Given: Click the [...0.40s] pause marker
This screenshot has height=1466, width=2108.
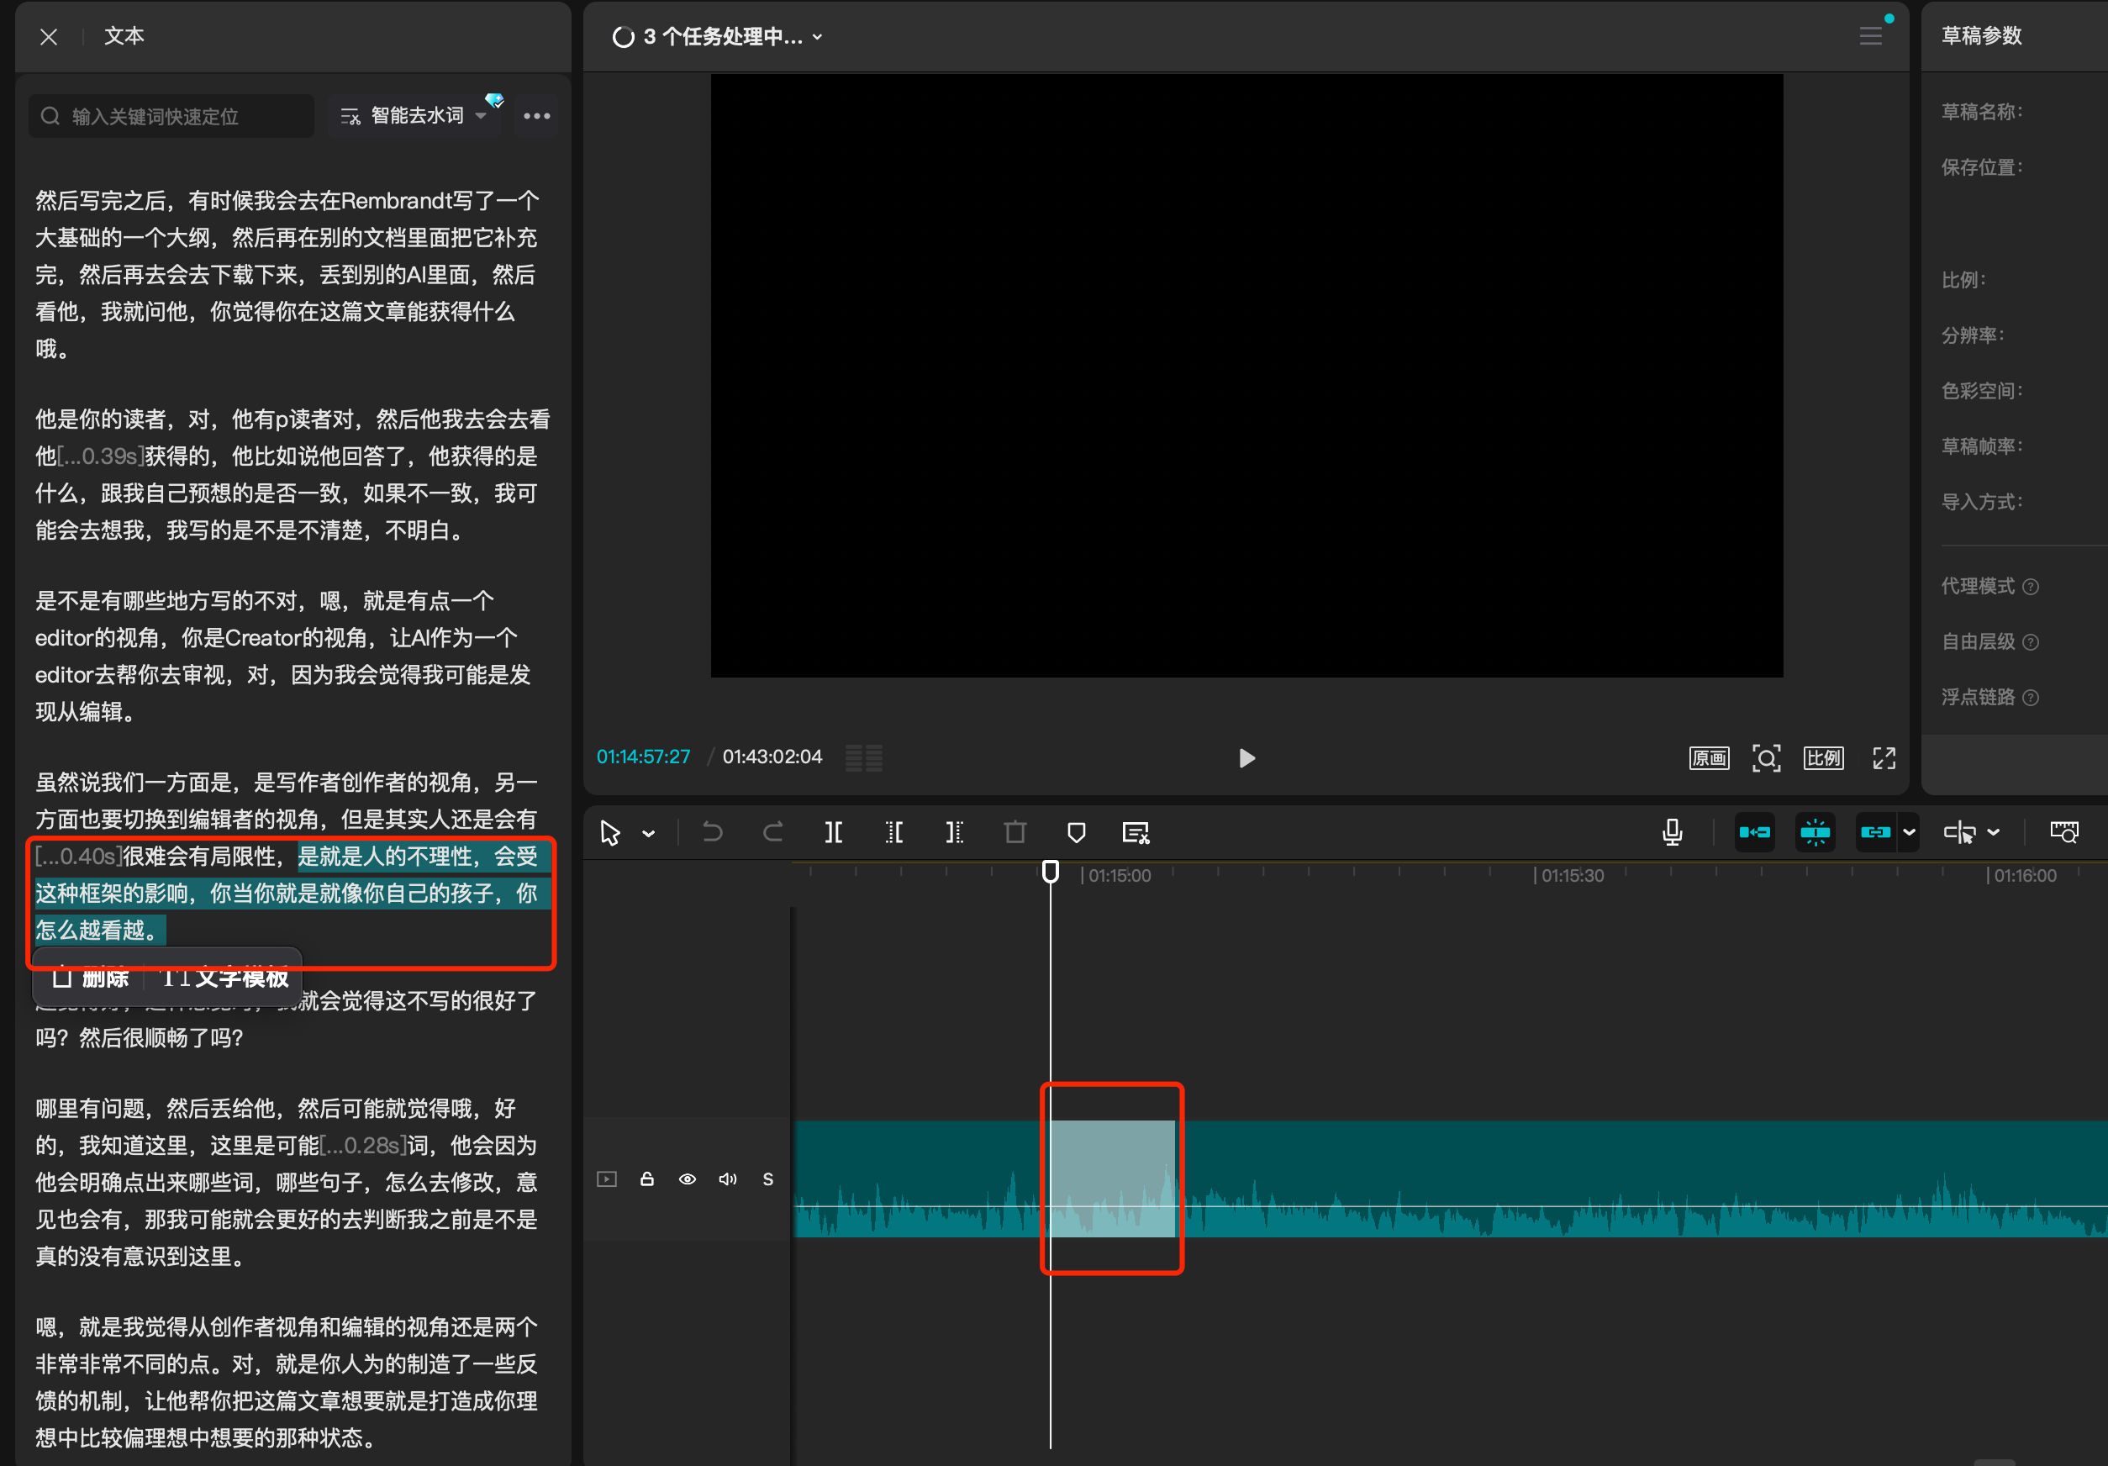Looking at the screenshot, I should point(79,857).
